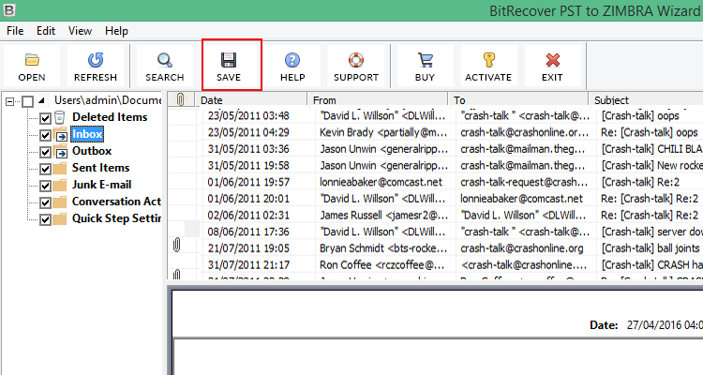Click the Inbox folder icon

[x=60, y=134]
